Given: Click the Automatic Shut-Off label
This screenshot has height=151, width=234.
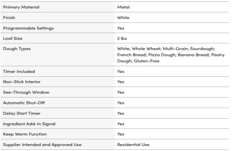Looking at the screenshot, I should [24, 103].
